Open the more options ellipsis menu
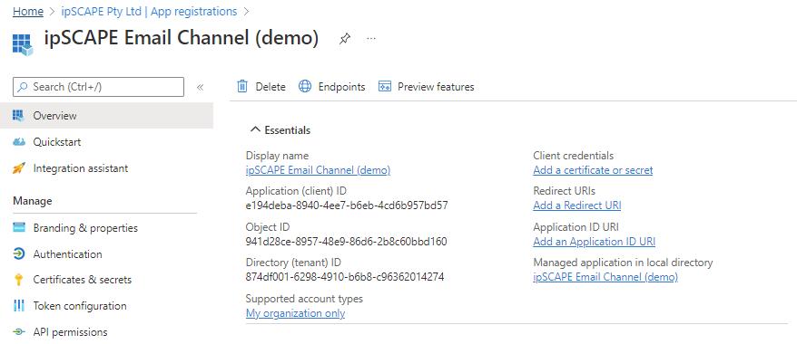Viewport: 797px width, 344px height. (x=371, y=39)
